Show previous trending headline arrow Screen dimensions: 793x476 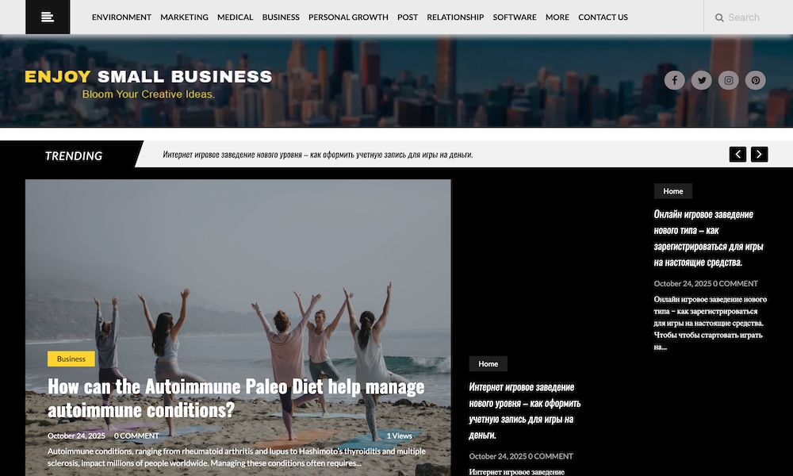(x=737, y=154)
